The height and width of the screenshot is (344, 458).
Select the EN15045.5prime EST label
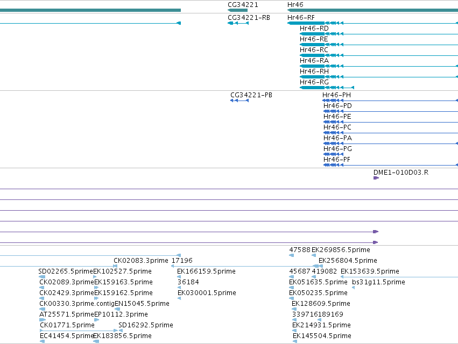click(x=142, y=304)
